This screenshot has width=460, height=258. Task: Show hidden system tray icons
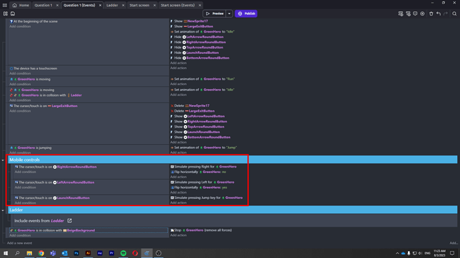click(397, 253)
